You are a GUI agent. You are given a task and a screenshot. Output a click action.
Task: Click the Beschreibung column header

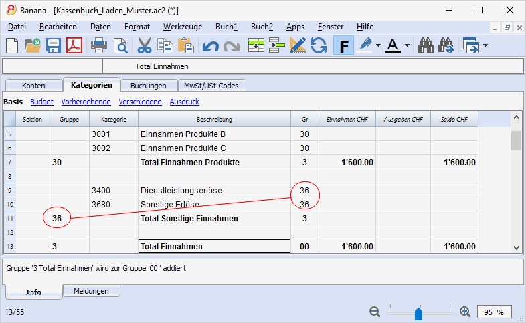click(214, 119)
